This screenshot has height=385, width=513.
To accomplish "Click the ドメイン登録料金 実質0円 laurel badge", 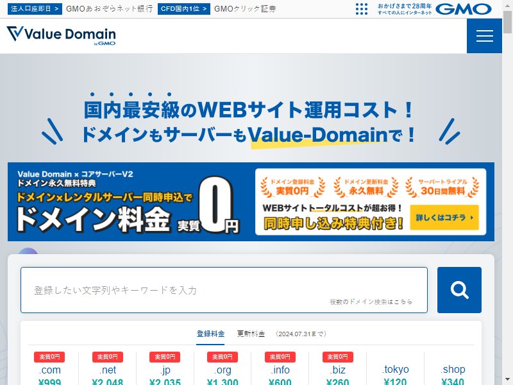I will (292, 187).
